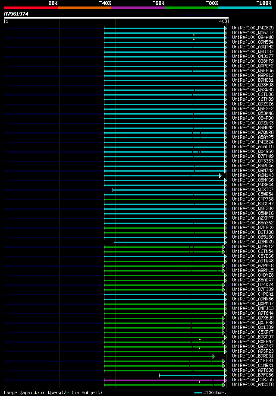Click the UniRef100_A2XMP7 label
276x396 pixels.
253,218
